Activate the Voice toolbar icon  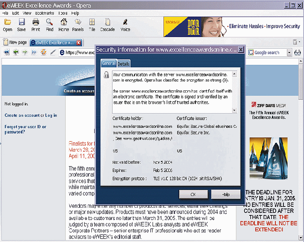tap(125, 22)
